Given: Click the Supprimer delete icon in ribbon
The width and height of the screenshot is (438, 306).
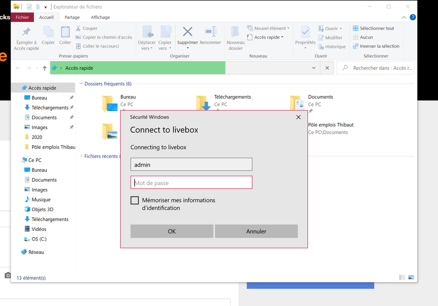Looking at the screenshot, I should 187,32.
